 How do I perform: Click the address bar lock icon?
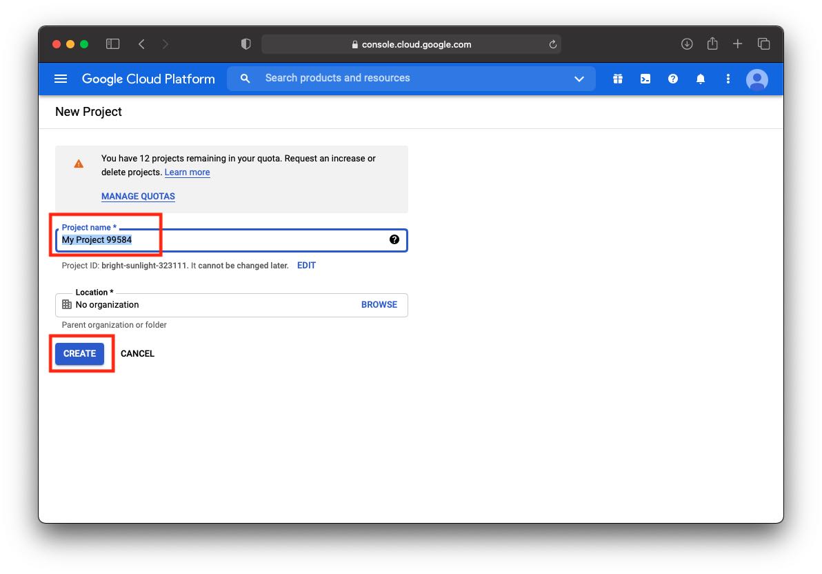tap(355, 45)
